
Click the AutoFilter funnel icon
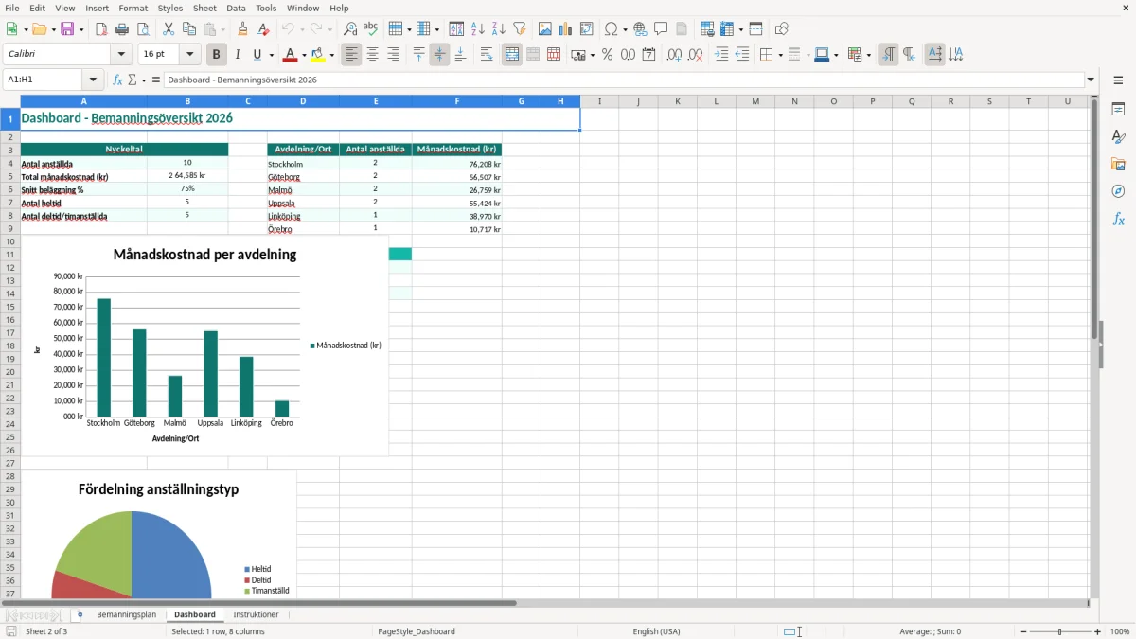519,29
